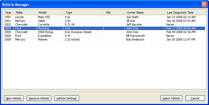Viewport: 209px width, 105px height.
Task: Click the Owner Name column header
Action: [x=145, y=13]
